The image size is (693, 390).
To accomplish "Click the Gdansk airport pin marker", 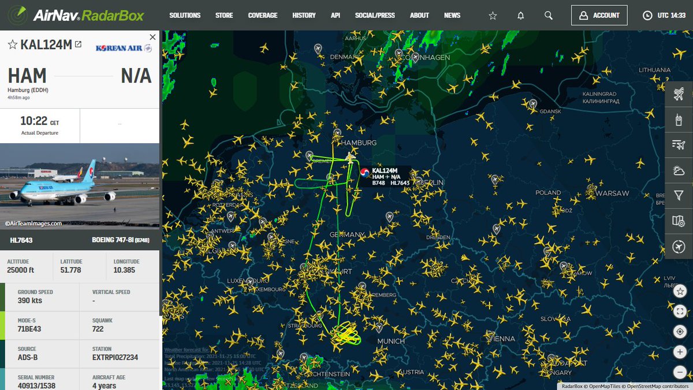I will click(x=532, y=104).
